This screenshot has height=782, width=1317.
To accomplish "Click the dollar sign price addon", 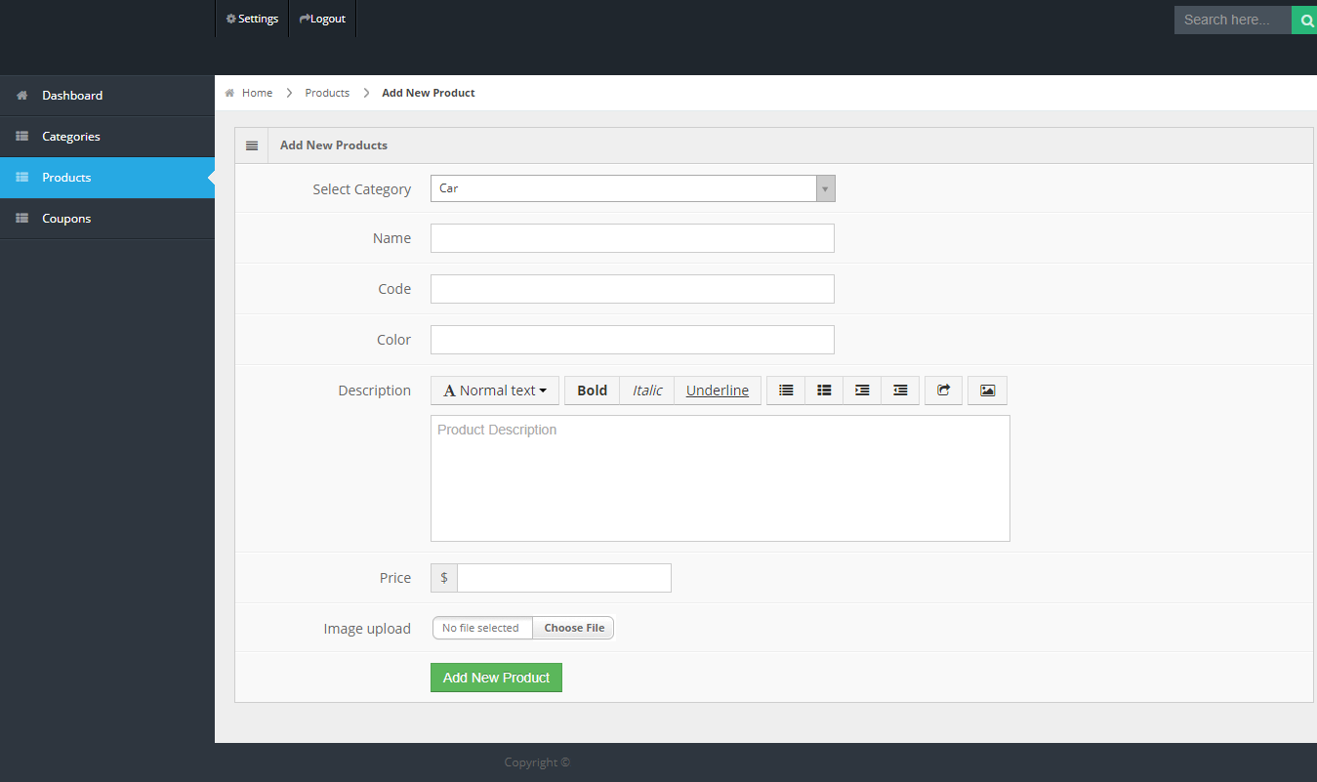I will click(444, 578).
